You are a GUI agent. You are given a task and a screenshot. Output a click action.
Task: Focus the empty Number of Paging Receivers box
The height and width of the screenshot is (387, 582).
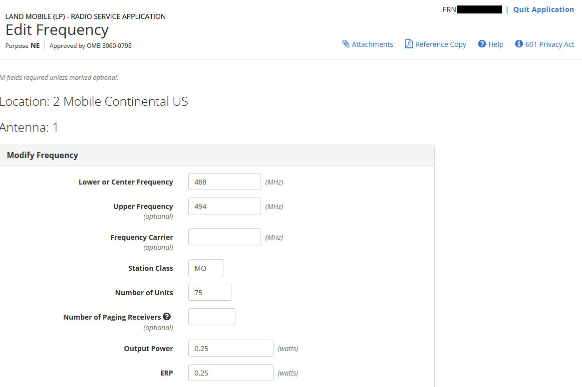coord(212,317)
